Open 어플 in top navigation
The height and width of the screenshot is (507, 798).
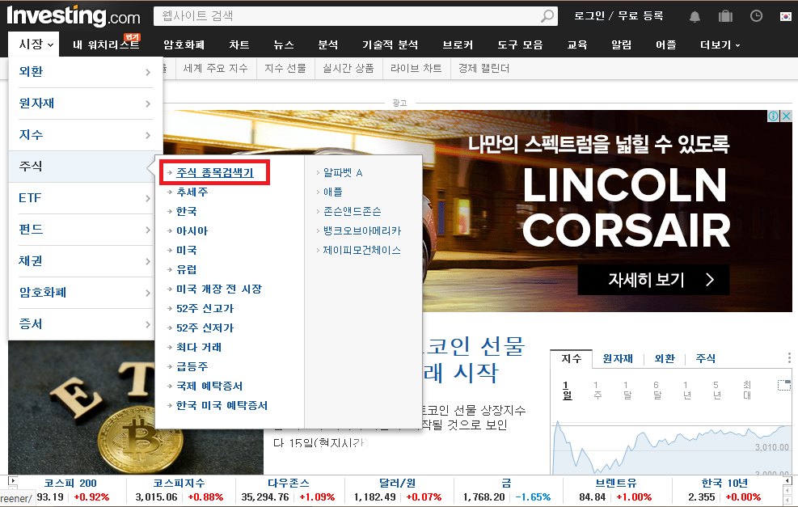click(665, 44)
